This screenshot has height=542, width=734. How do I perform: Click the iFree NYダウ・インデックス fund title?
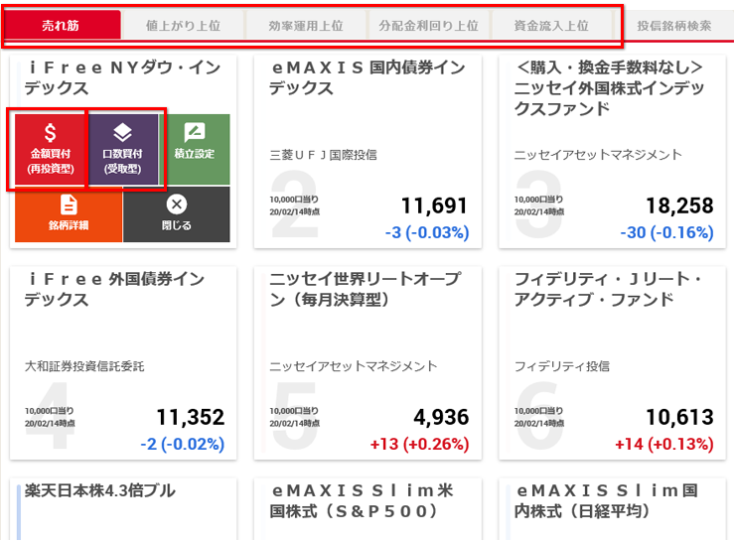click(122, 77)
